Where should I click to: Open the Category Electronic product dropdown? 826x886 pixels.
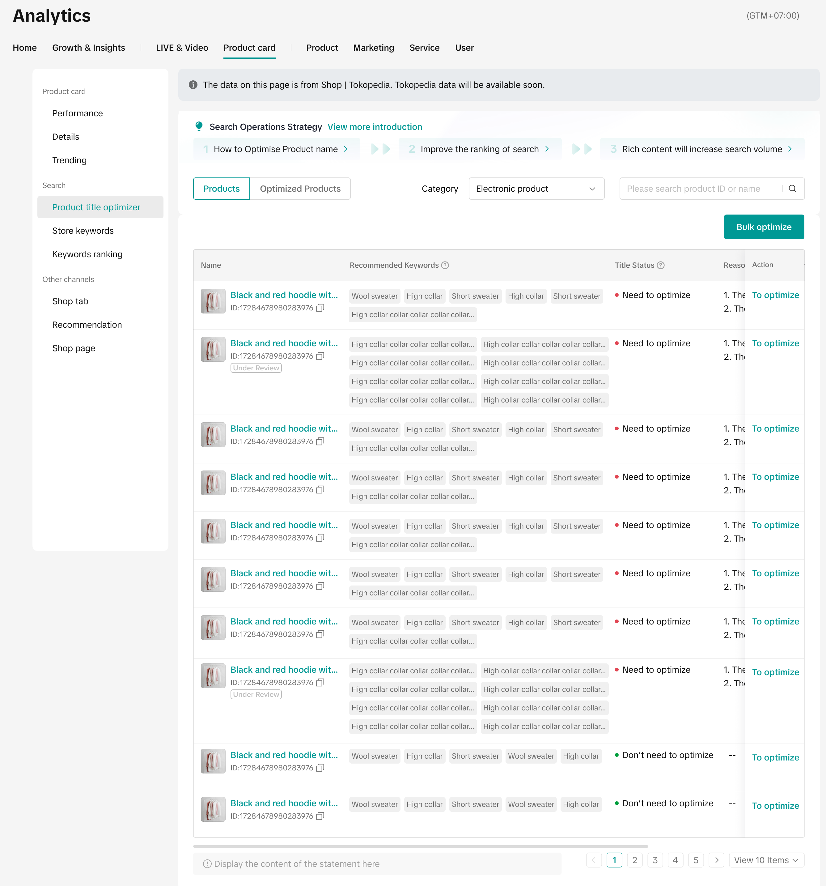[x=536, y=189]
